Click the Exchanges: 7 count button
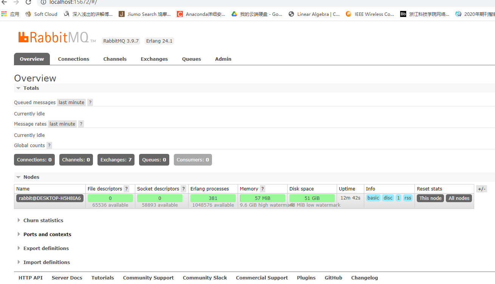The height and width of the screenshot is (284, 495). 116,160
